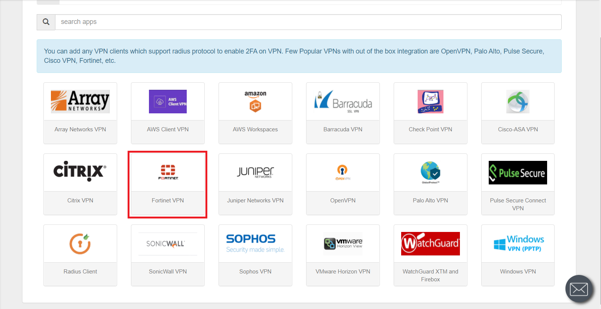Select the AWS Client VPN label
The width and height of the screenshot is (601, 309).
[x=168, y=129]
